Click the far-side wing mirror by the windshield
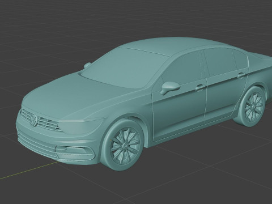 point(87,65)
